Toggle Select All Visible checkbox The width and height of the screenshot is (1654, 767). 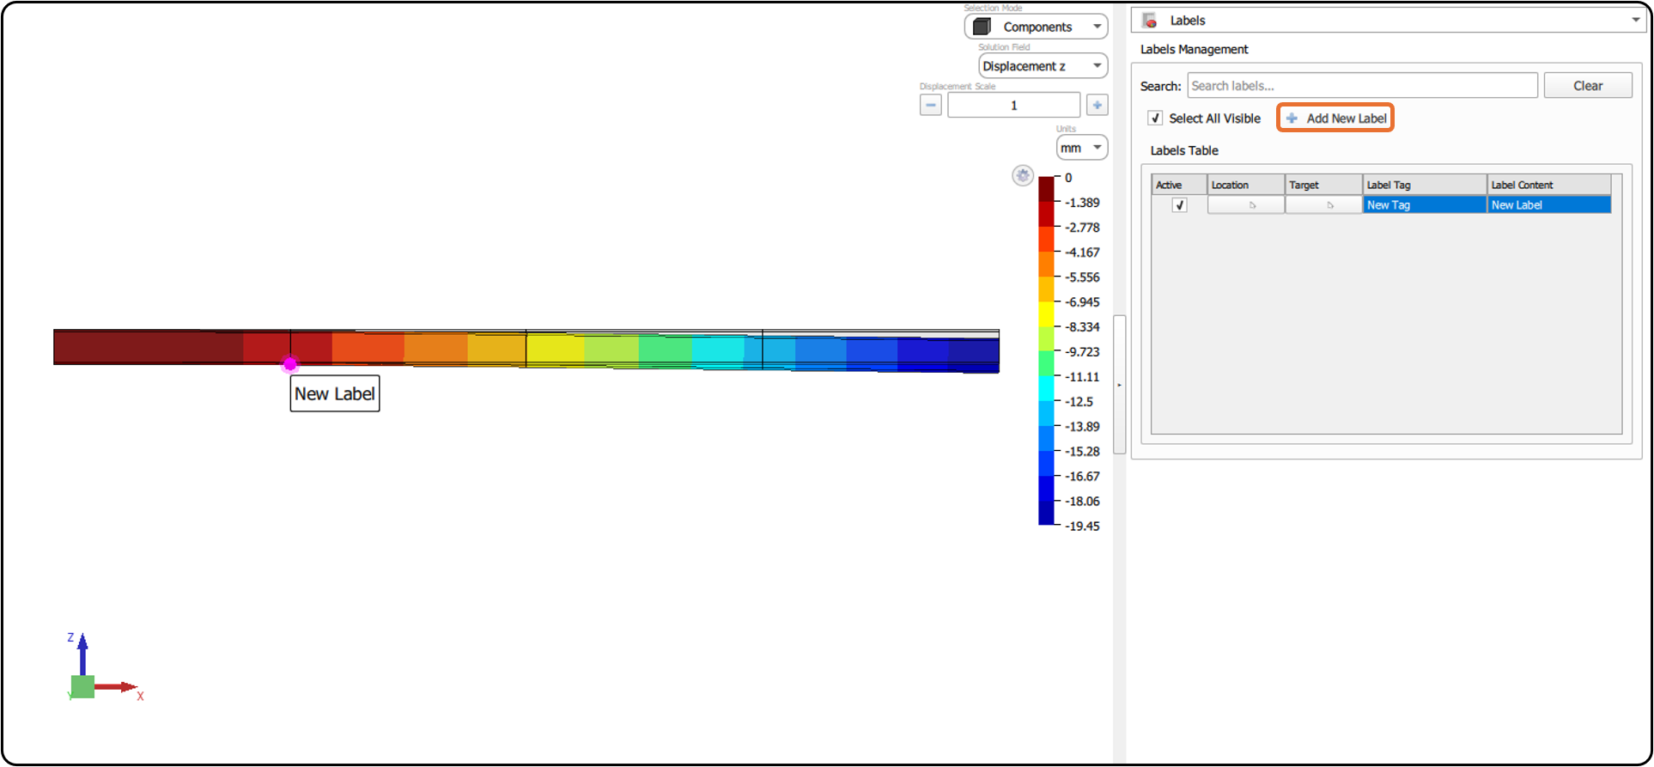[1155, 119]
